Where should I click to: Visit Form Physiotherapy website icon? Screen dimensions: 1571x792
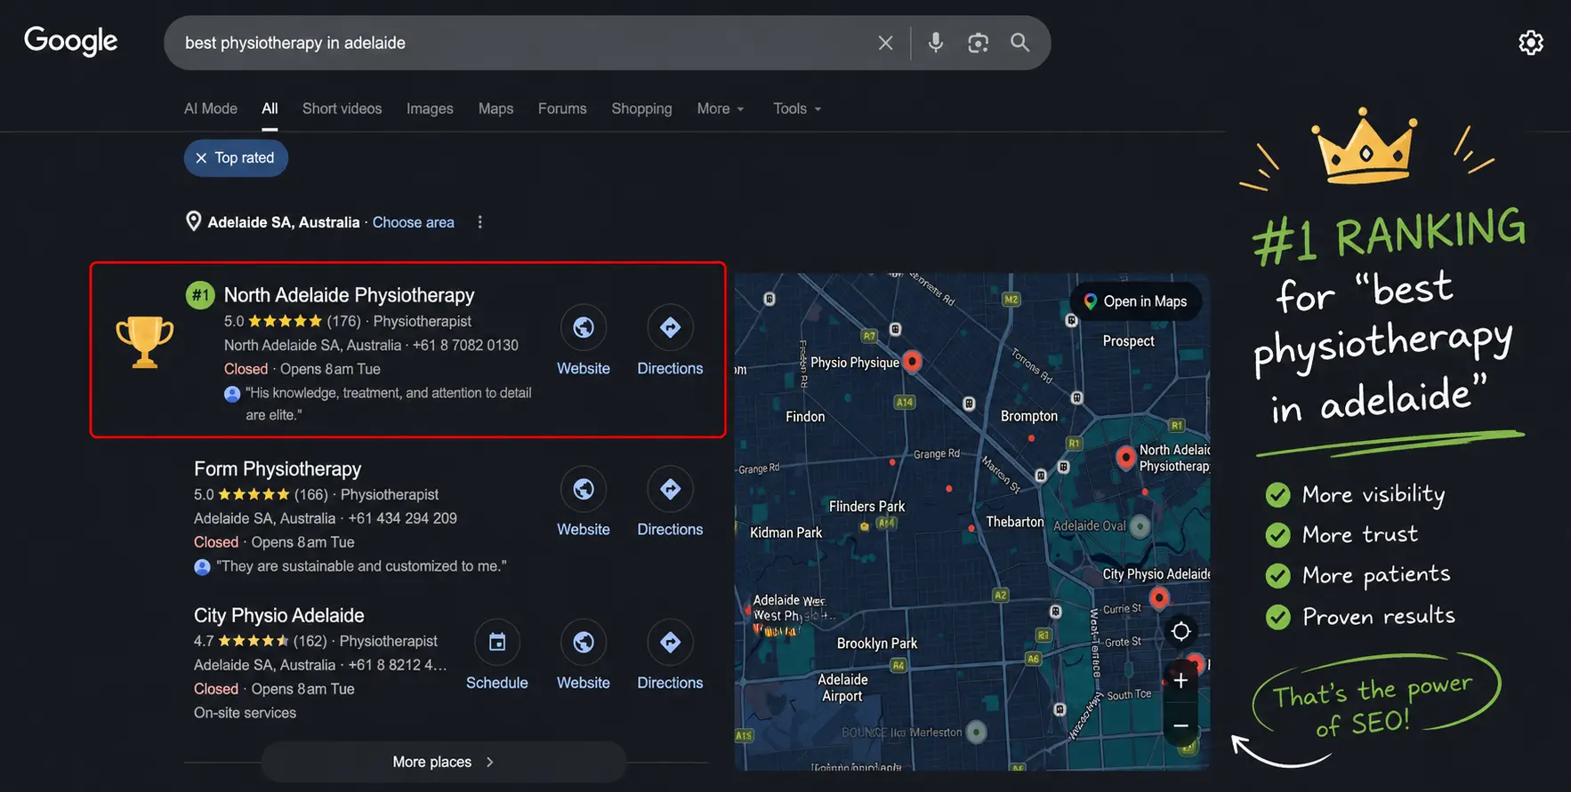(x=584, y=489)
